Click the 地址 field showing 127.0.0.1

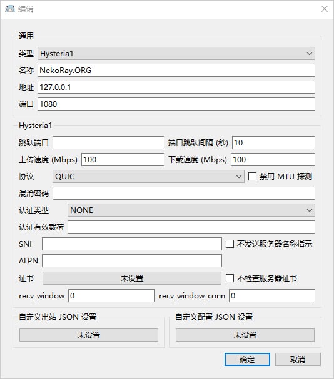pyautogui.click(x=176, y=87)
